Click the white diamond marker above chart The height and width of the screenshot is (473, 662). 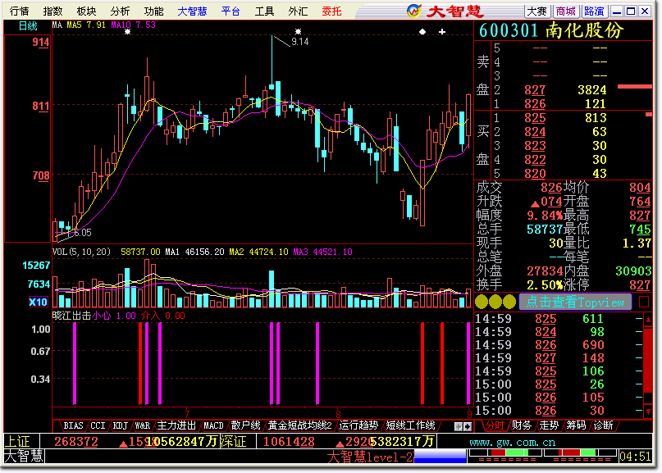(422, 32)
